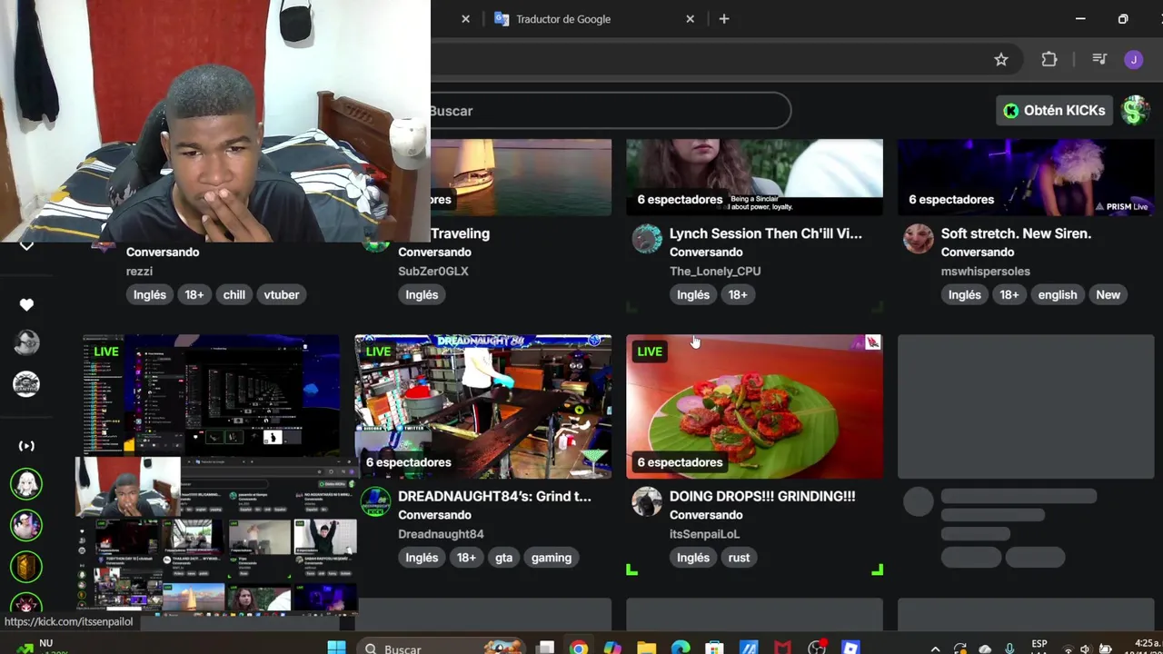Select the 18+ tag under rezzi
Screen dimensions: 1163x654
pos(194,294)
